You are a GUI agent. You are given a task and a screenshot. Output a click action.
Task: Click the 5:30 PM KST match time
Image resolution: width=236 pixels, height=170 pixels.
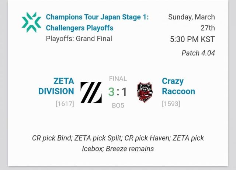coord(192,39)
